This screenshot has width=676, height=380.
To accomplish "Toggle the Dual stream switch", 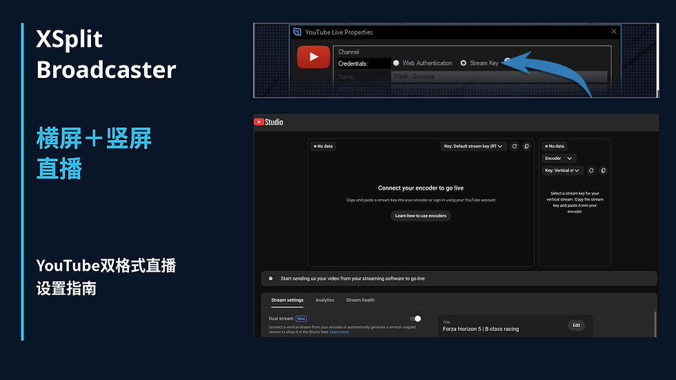I will point(415,319).
